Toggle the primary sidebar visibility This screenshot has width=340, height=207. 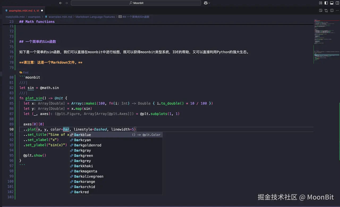326,3
